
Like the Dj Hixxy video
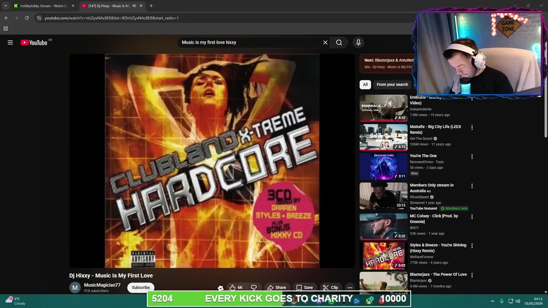coord(236,287)
